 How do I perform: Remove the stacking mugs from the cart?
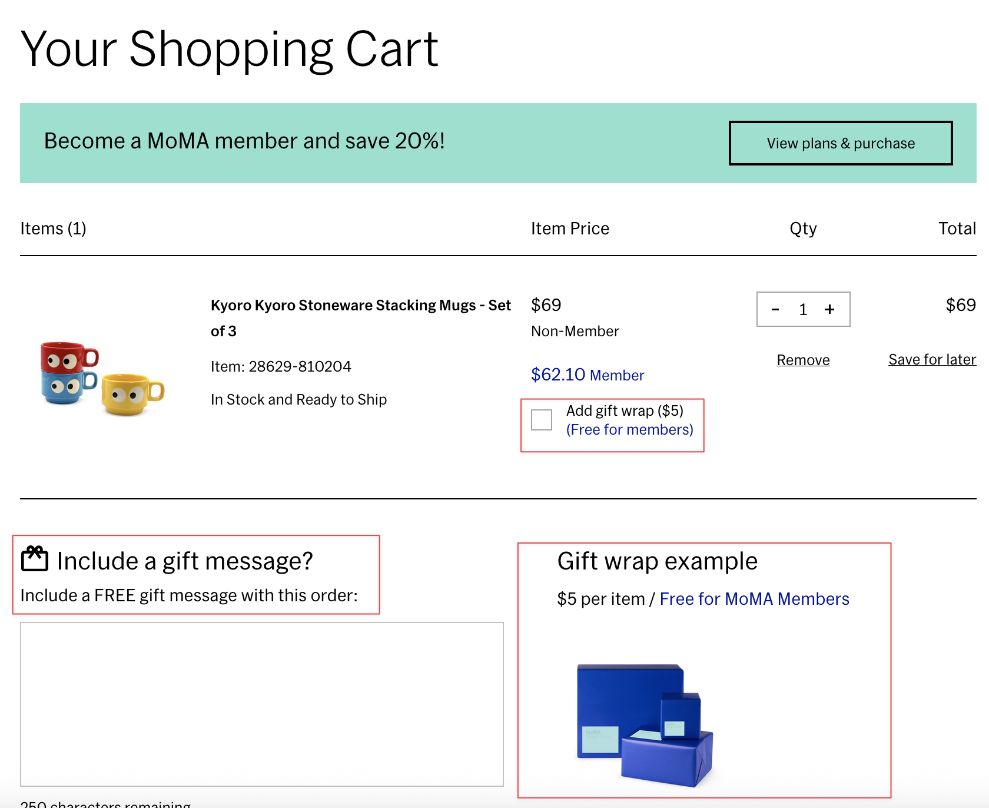click(803, 360)
